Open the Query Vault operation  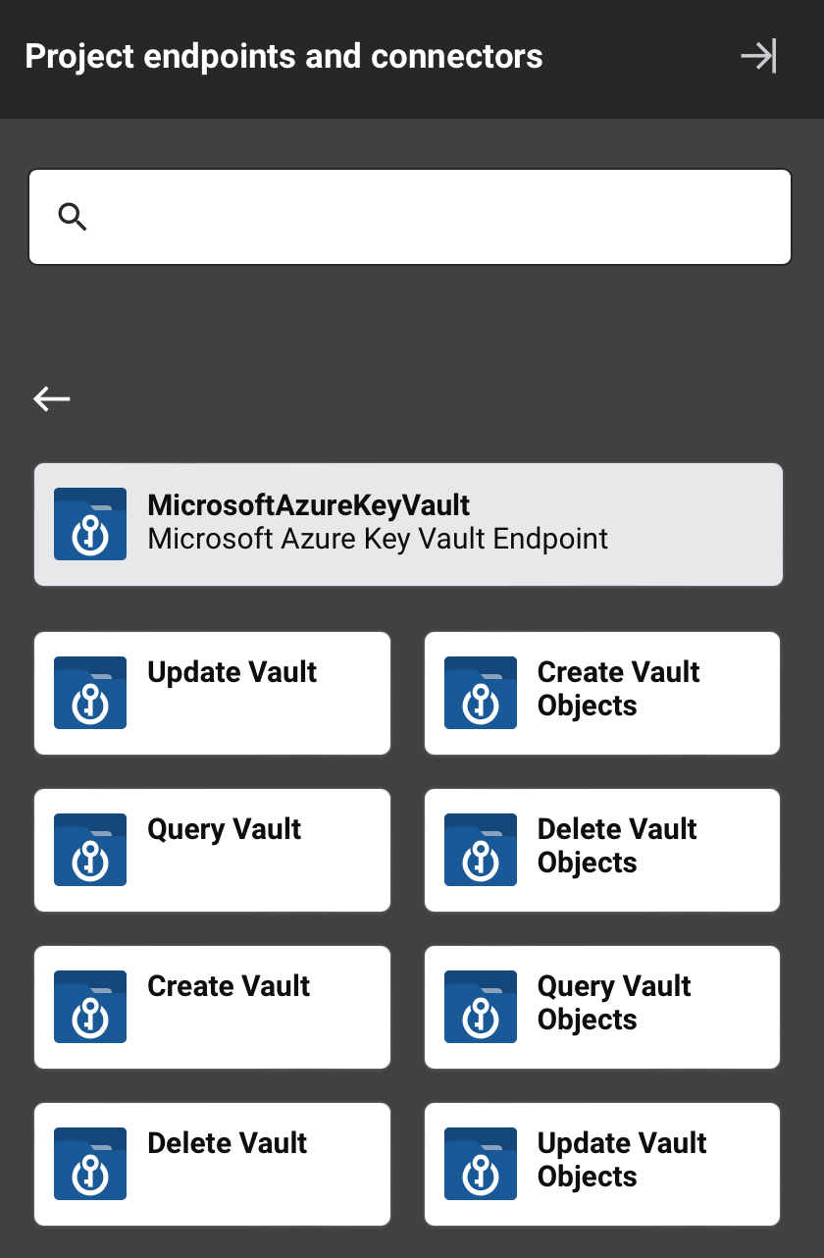[x=212, y=850]
